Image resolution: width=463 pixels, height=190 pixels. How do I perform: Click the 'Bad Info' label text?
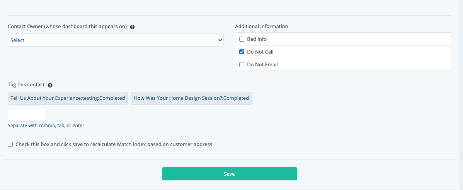tap(257, 39)
